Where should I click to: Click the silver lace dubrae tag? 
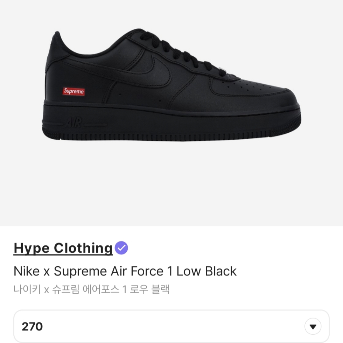coord(223,70)
